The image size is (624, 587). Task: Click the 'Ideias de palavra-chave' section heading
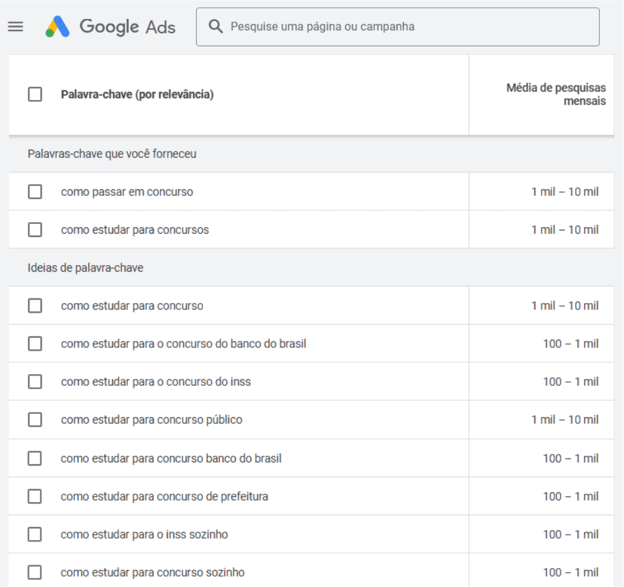(x=86, y=268)
